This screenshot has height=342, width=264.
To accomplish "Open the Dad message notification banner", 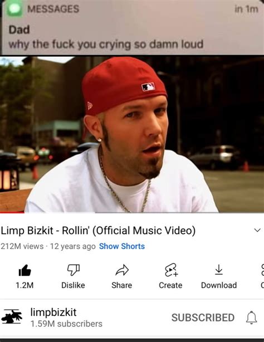I will (x=132, y=27).
